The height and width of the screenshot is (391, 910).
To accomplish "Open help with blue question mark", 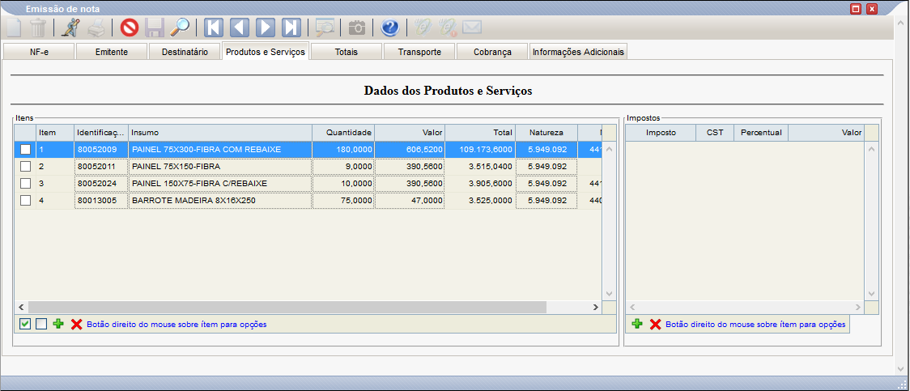I will (390, 28).
